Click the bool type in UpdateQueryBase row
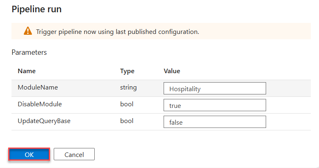This screenshot has height=168, width=319. (127, 121)
